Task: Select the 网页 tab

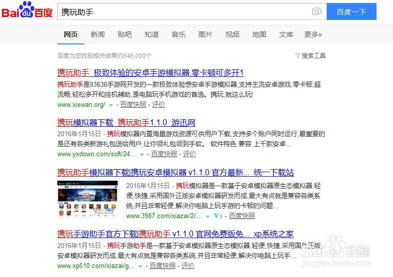Action: (71, 34)
